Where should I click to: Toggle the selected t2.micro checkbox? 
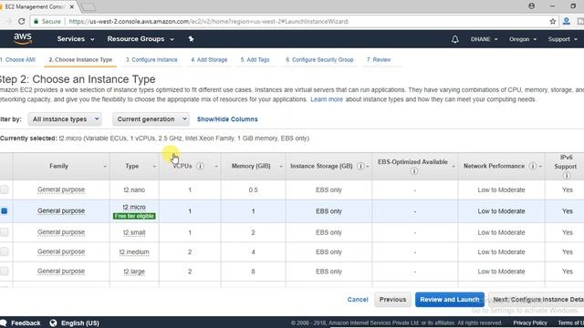tap(4, 210)
